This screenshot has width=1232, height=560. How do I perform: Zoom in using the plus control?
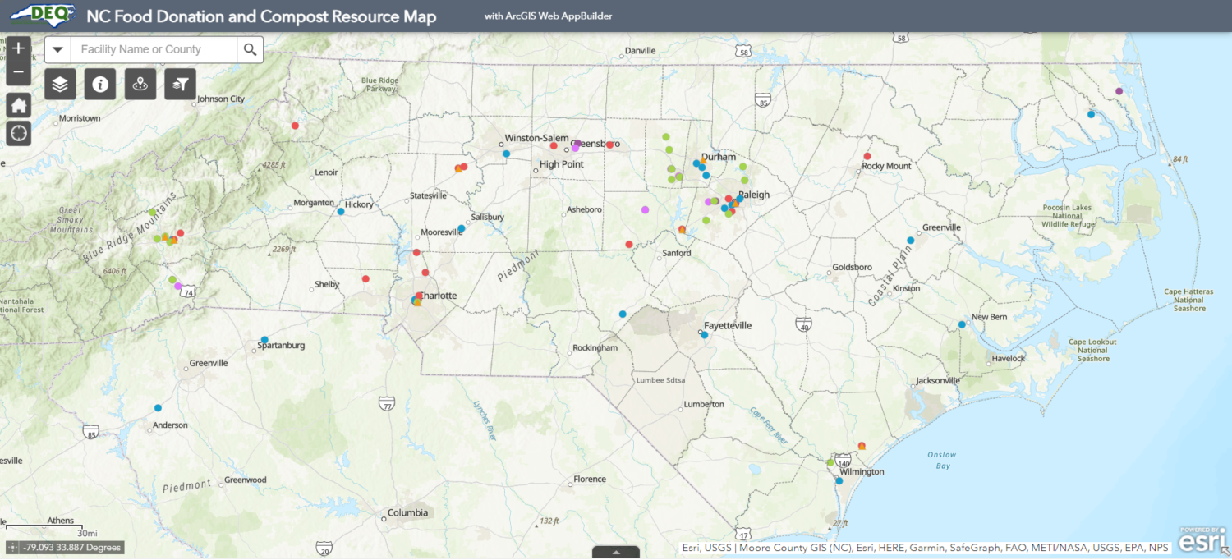pyautogui.click(x=18, y=48)
